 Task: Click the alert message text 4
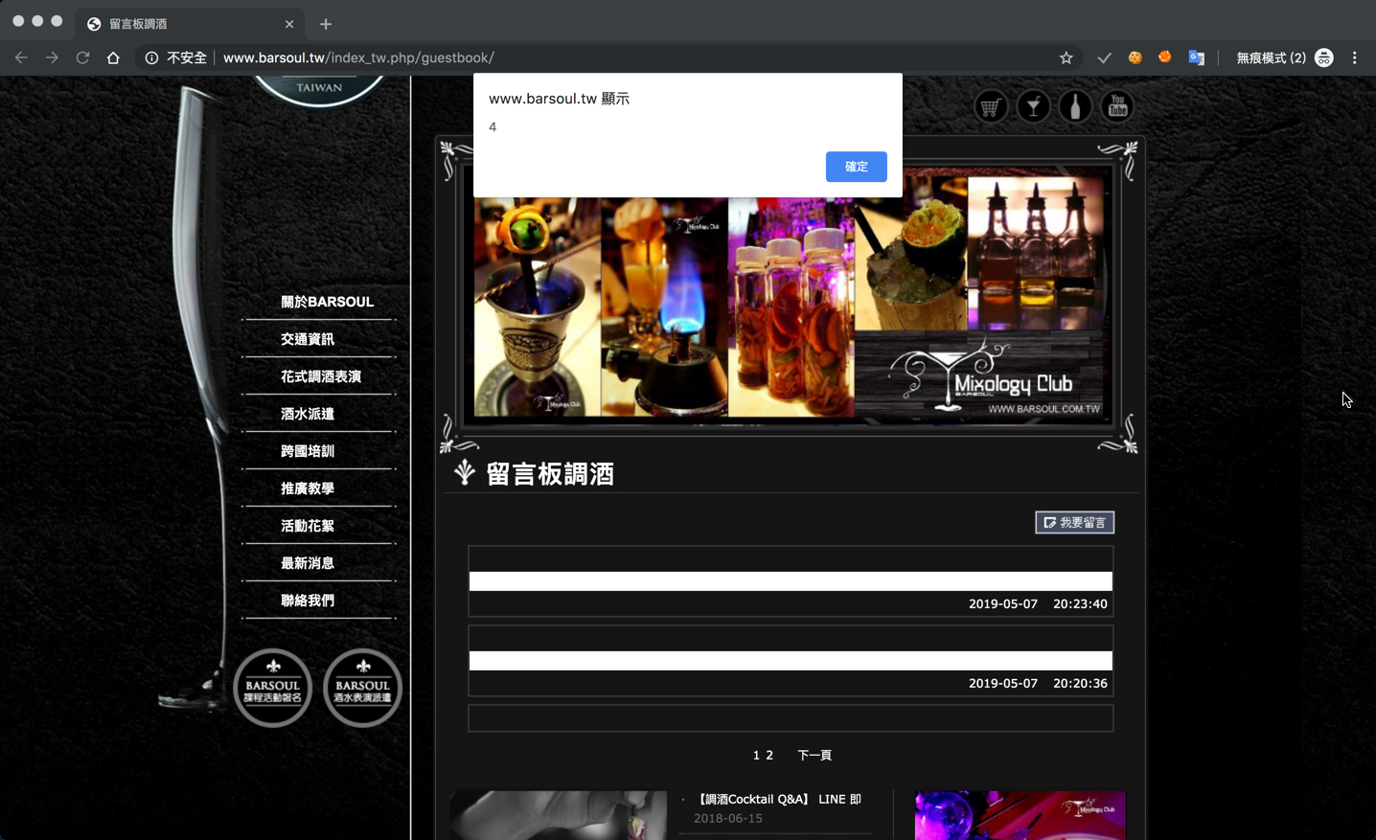click(493, 126)
